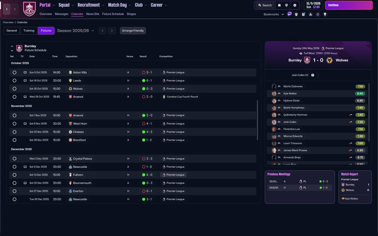Open the Fixture Schedule submenu item

point(113,14)
